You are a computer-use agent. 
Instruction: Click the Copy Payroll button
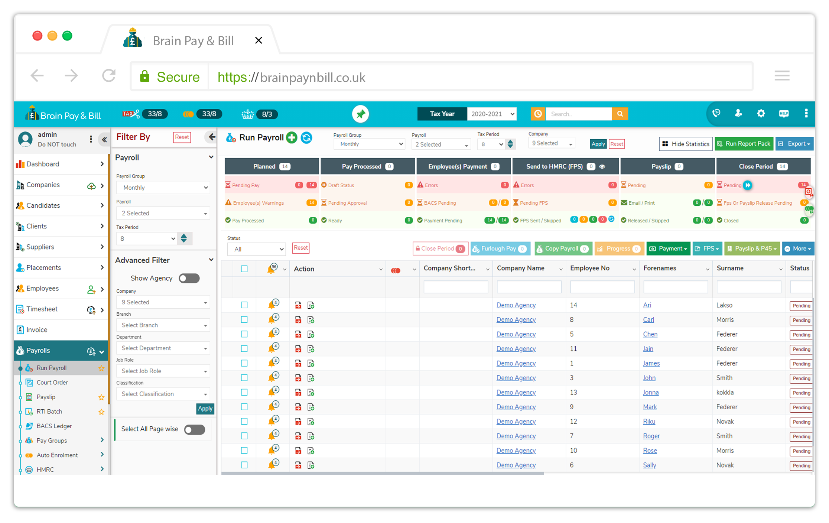[563, 248]
